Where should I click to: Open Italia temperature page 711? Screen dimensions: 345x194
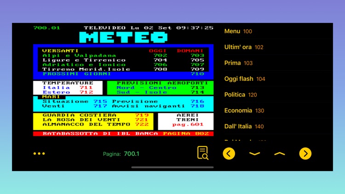(86, 87)
